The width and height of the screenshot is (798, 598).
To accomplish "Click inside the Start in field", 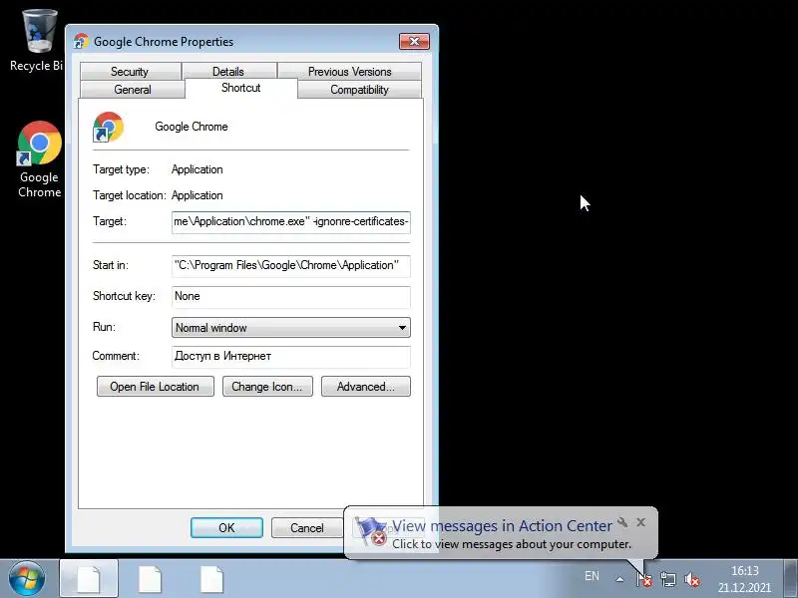I will point(291,266).
